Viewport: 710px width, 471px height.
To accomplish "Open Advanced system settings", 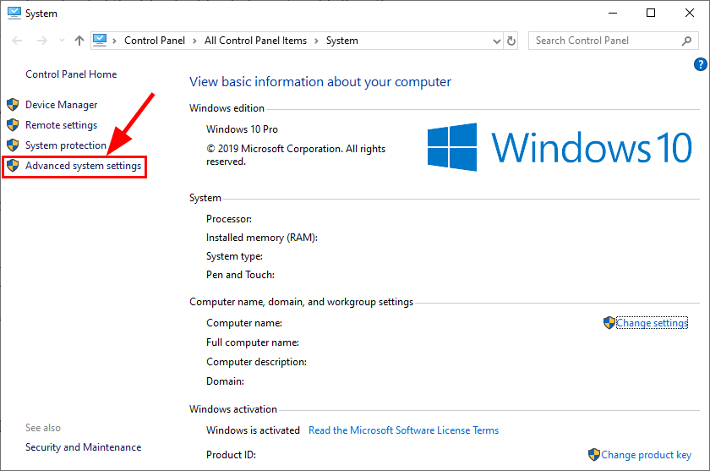I will pyautogui.click(x=83, y=166).
